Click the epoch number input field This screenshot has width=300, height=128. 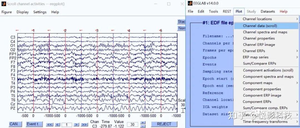coord(67,125)
